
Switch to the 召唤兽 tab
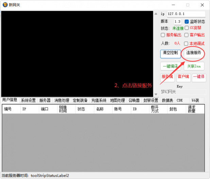coord(134,100)
